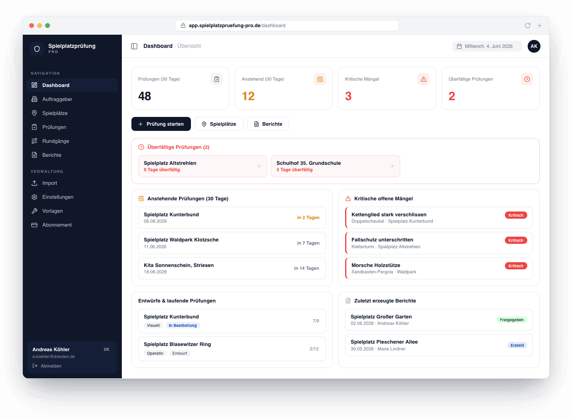
Task: Click calendar-clock icon in Anstehend (30 Tage) card
Action: click(320, 79)
